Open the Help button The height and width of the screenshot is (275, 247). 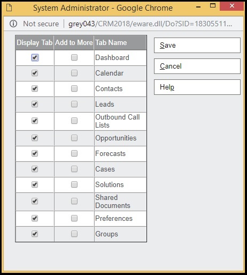pyautogui.click(x=197, y=87)
